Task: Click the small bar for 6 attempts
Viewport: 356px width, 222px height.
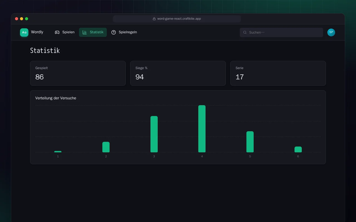Action: pyautogui.click(x=298, y=150)
